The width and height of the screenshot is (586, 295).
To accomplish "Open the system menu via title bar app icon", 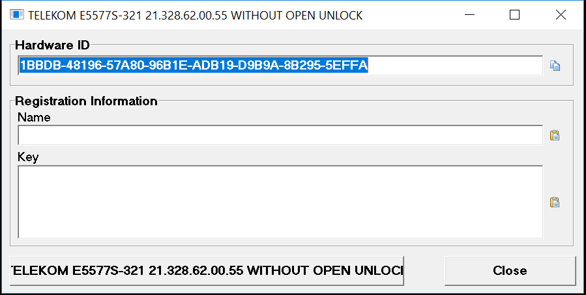I will click(x=17, y=15).
